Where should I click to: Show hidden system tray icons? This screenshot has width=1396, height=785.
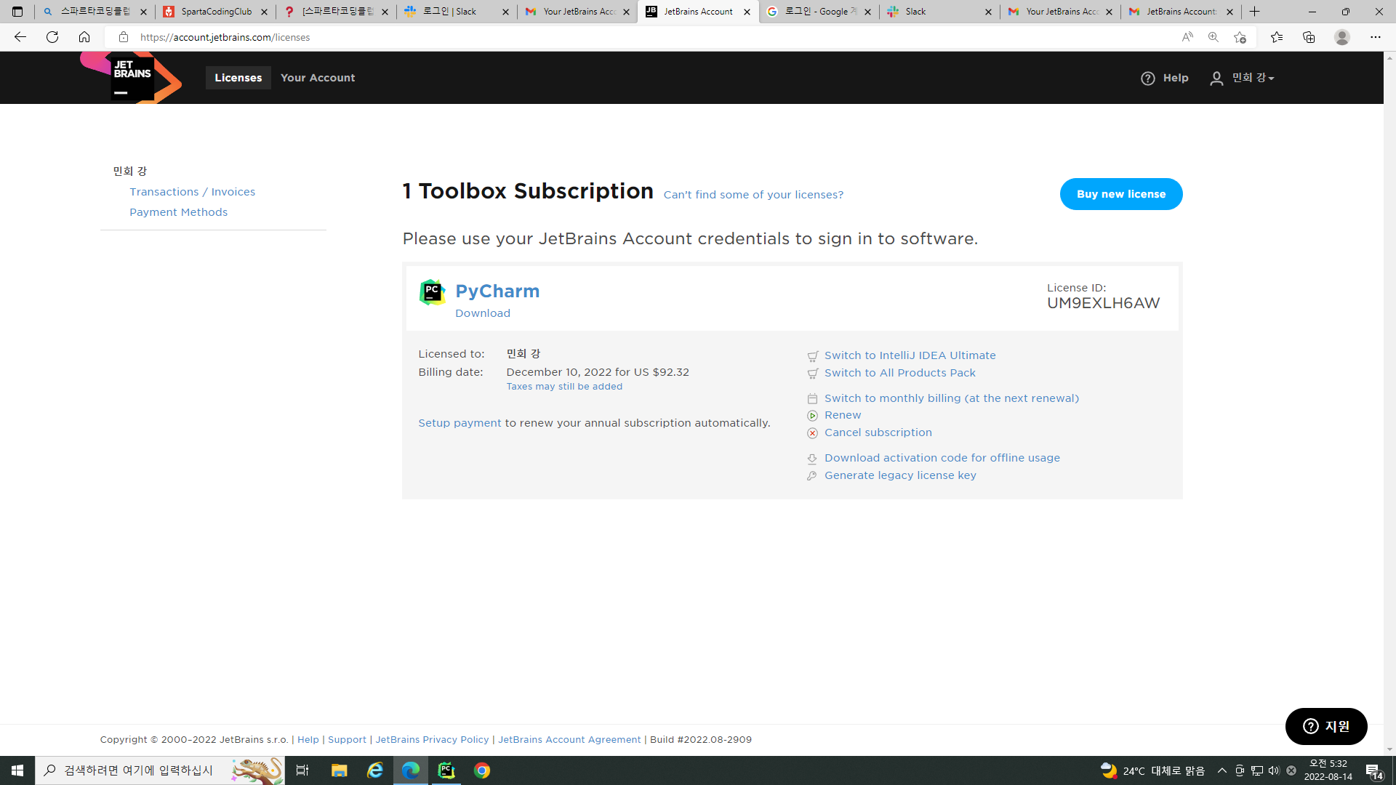tap(1222, 770)
